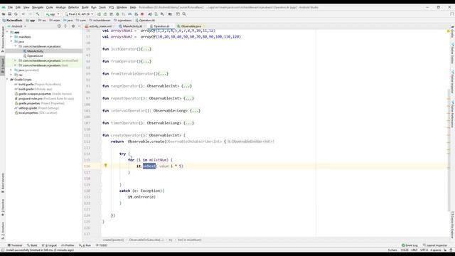Image resolution: width=455 pixels, height=256 pixels.
Task: Click the Hide project panel minus icon
Action: click(79, 26)
